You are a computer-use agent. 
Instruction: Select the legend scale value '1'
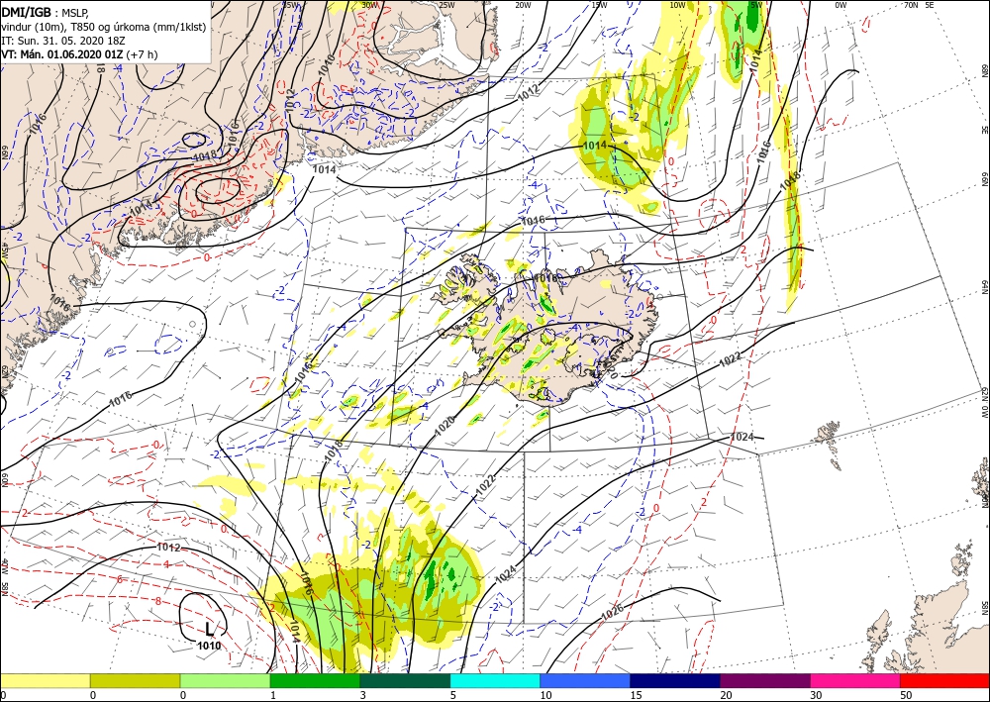pyautogui.click(x=273, y=695)
